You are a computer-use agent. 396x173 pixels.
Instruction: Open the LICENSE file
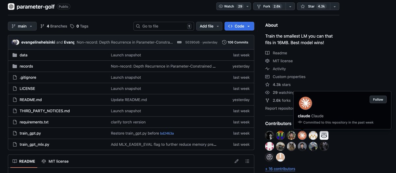pos(27,89)
